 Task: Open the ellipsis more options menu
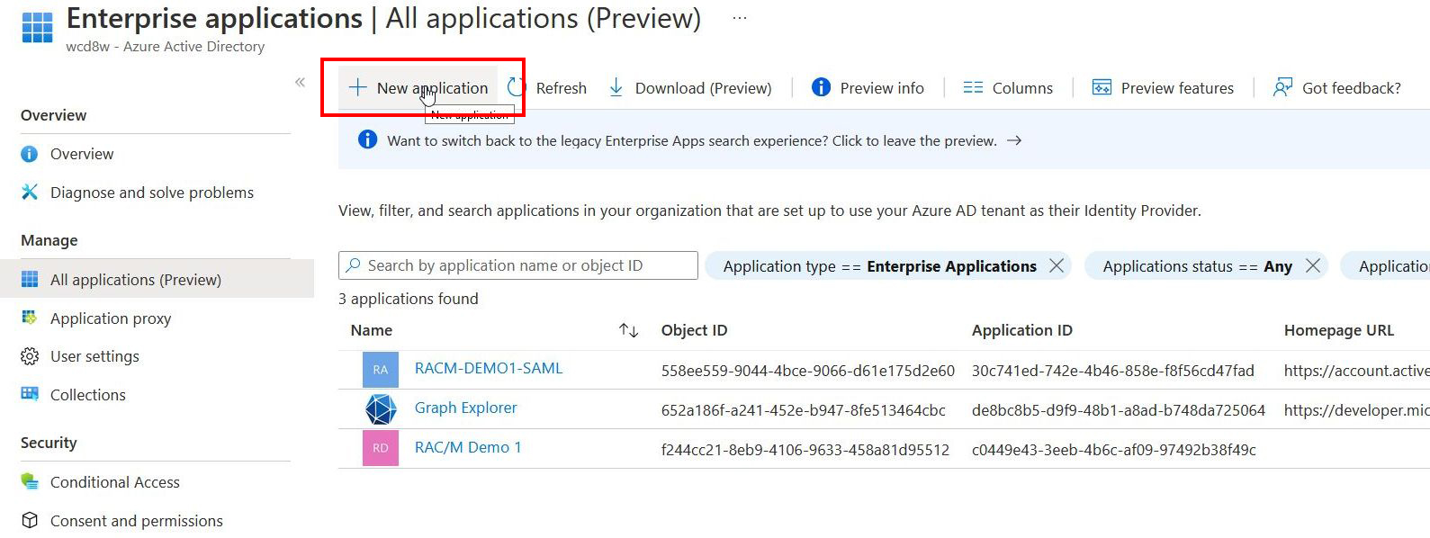740,18
